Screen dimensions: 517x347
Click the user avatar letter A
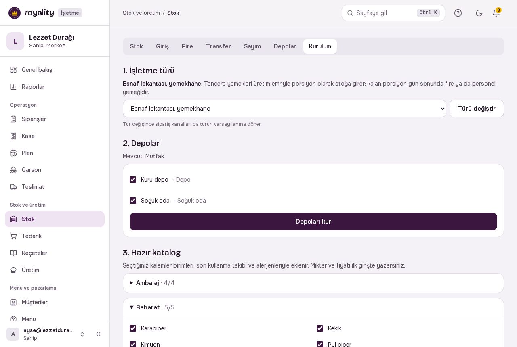click(13, 334)
